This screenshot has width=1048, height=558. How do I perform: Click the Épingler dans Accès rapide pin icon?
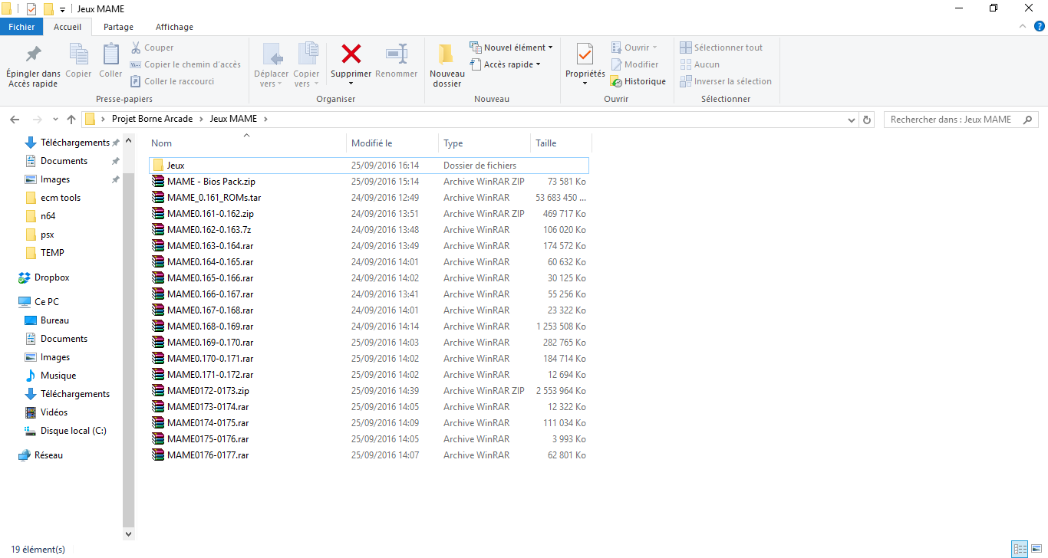(33, 54)
